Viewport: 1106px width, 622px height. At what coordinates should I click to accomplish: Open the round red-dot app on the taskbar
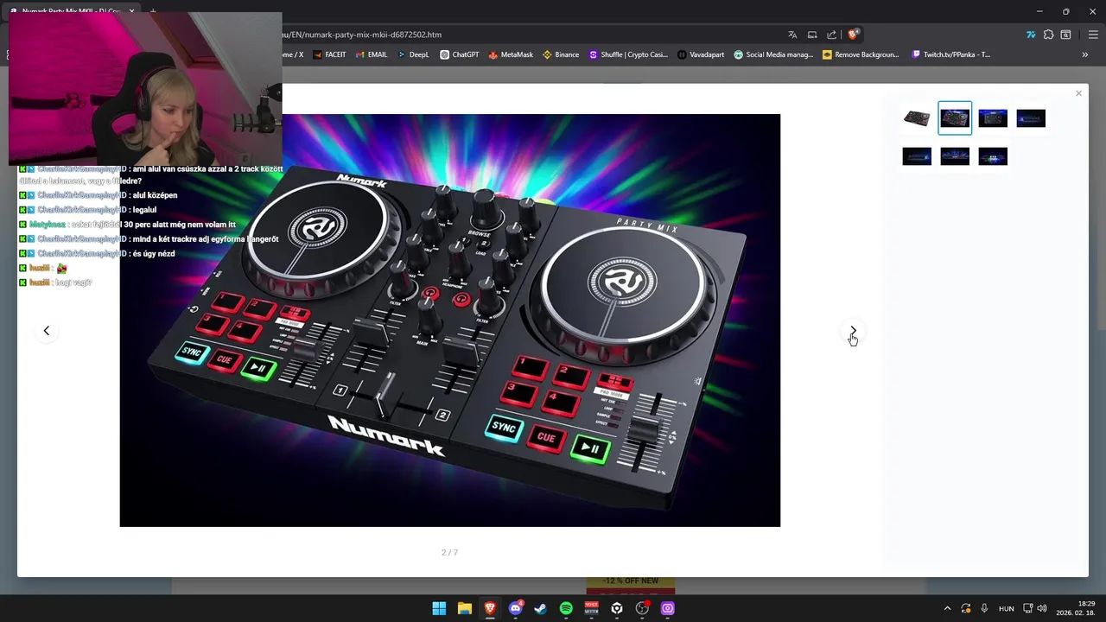coord(642,608)
